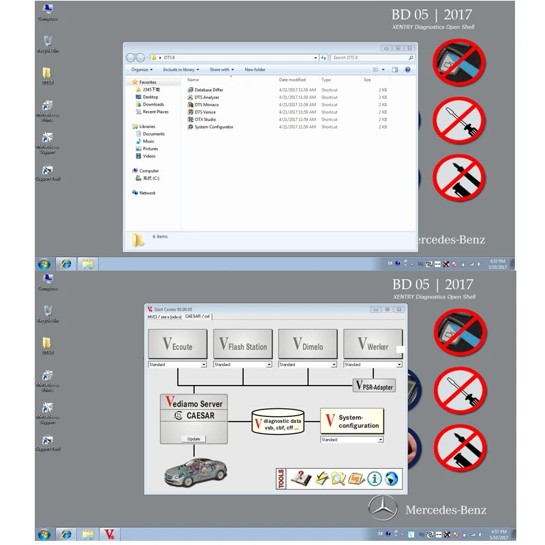
Task: Open the log file icon in TOOLS bar
Action: click(356, 479)
